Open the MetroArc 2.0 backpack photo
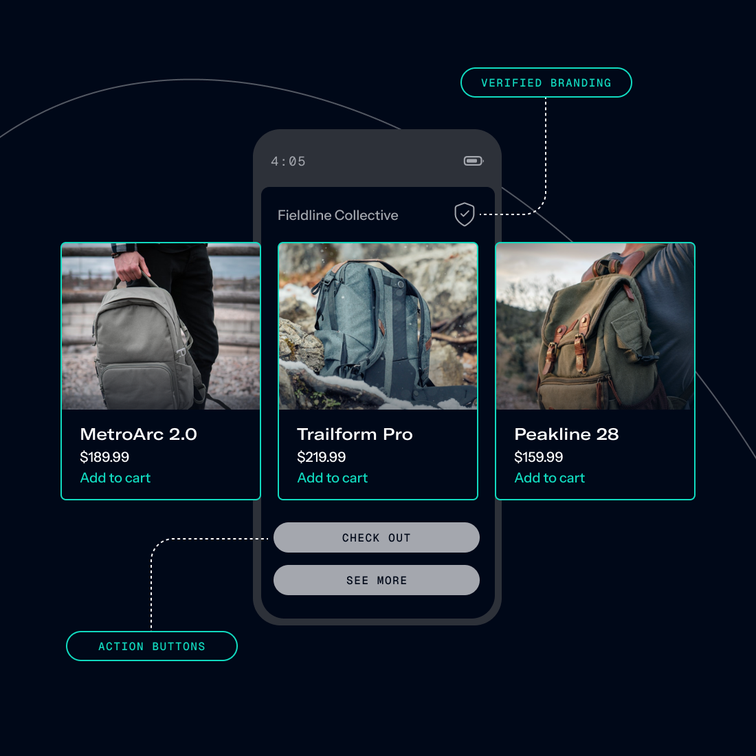The image size is (756, 756). (x=161, y=326)
